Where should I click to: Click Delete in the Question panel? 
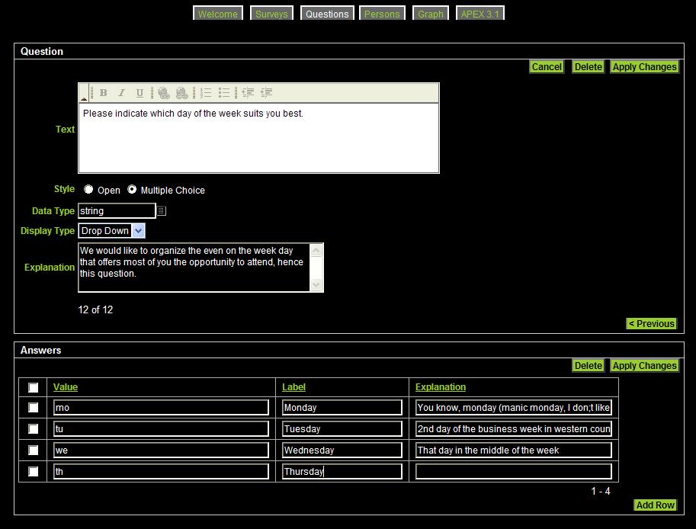pyautogui.click(x=589, y=67)
